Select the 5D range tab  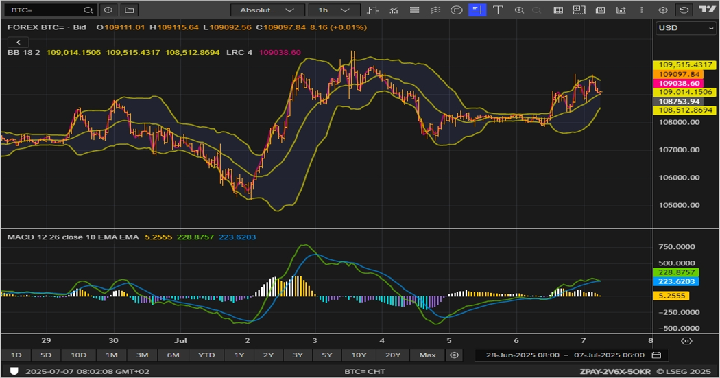pos(46,355)
